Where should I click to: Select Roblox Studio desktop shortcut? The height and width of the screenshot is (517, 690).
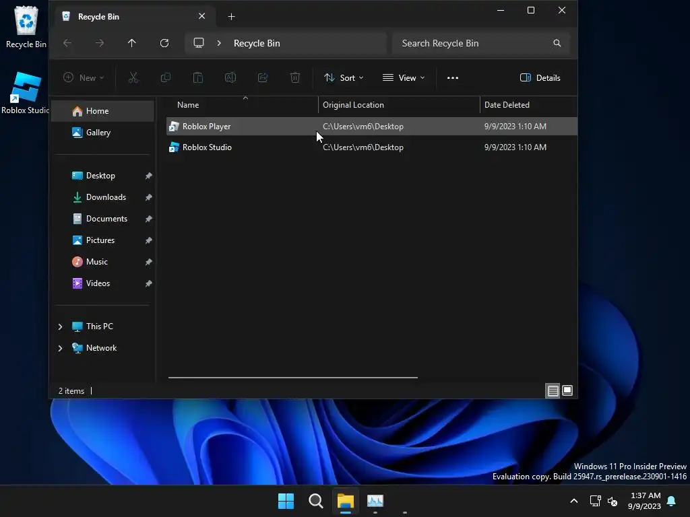[x=25, y=93]
